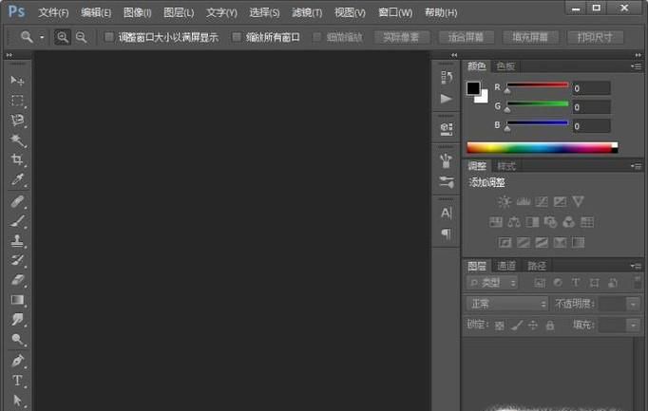Select the Crop tool
Screen dimensions: 648x411
point(17,160)
